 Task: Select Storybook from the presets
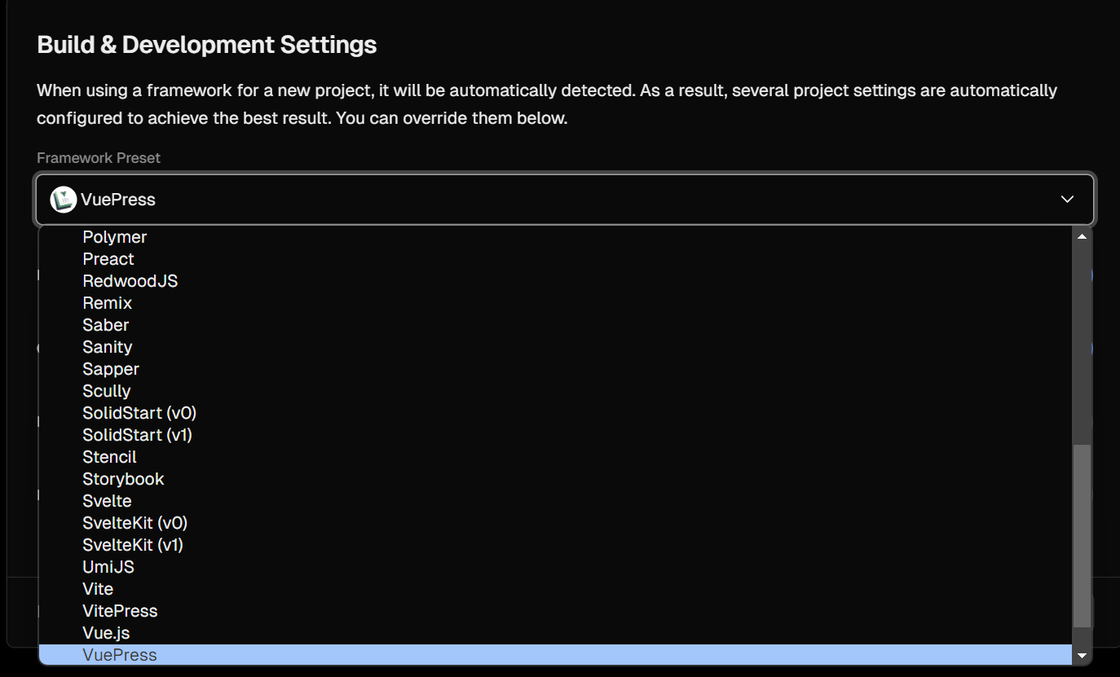coord(123,479)
